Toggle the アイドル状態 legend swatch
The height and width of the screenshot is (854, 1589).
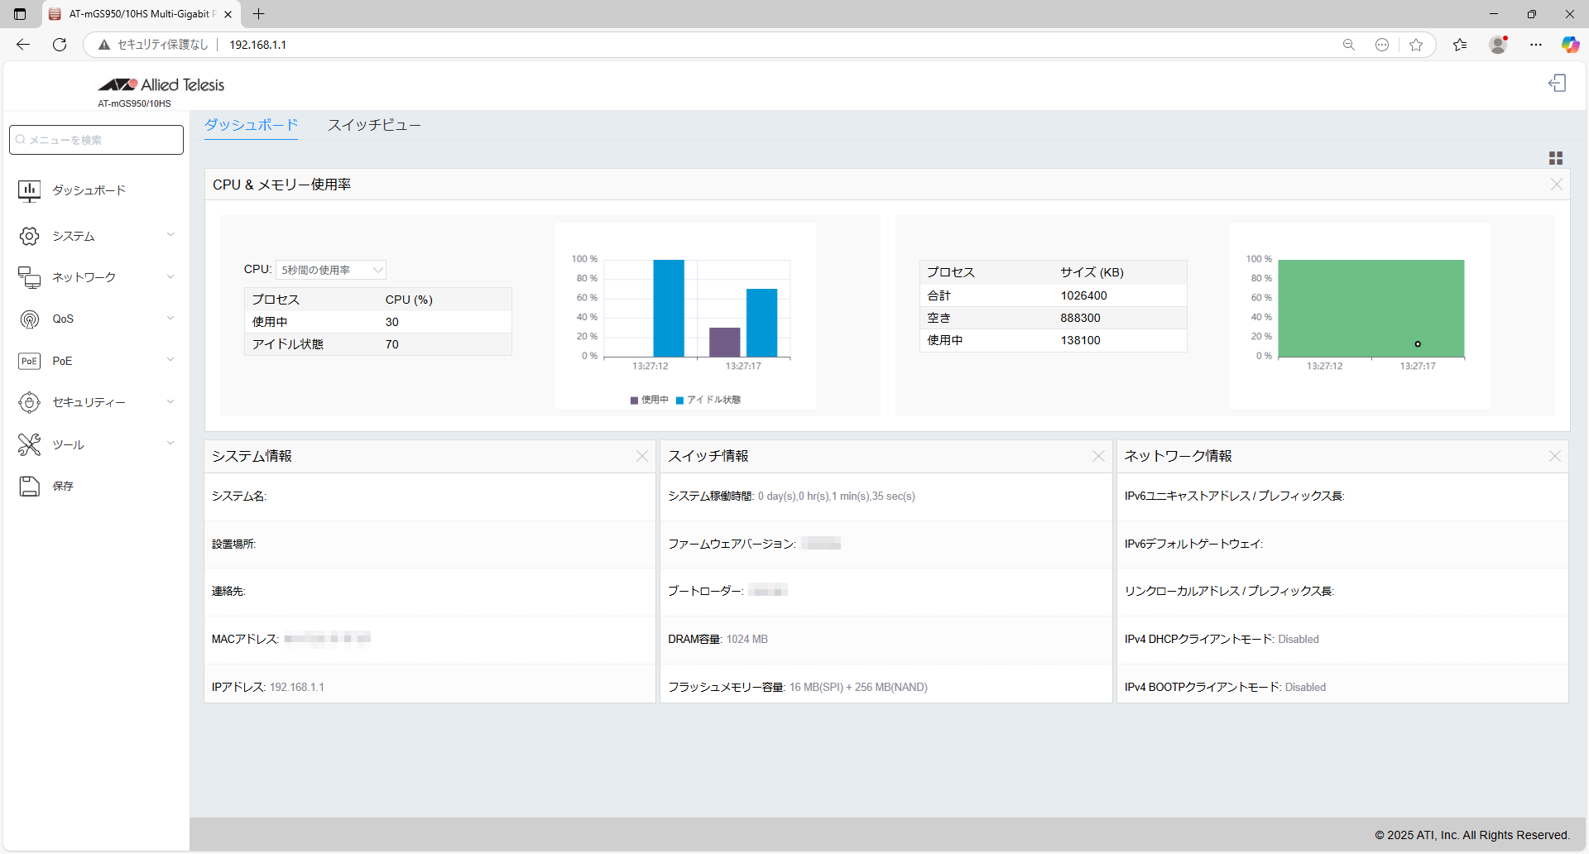(680, 401)
